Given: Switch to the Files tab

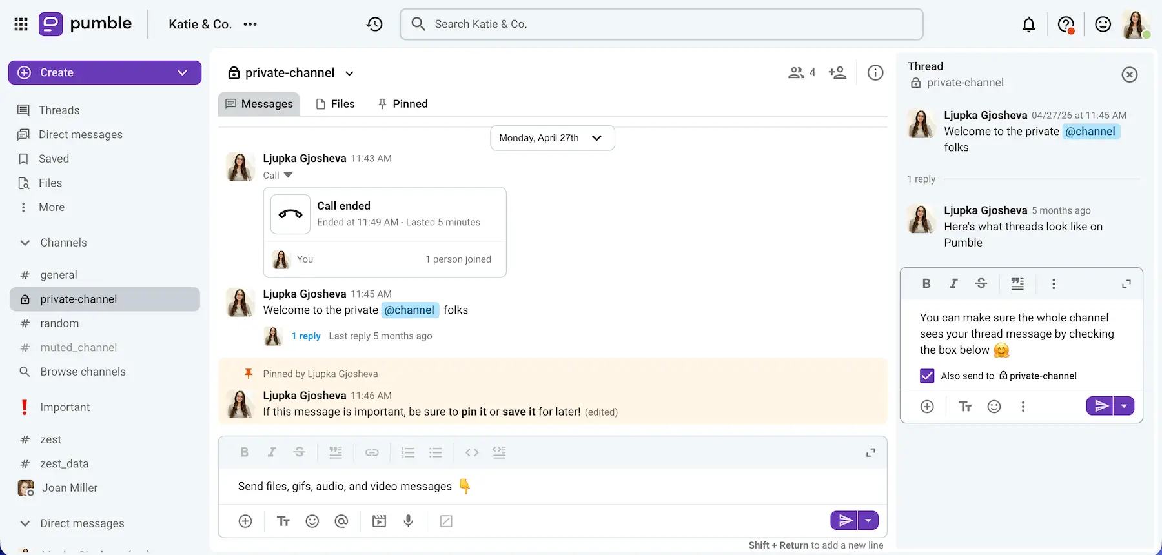Looking at the screenshot, I should 335,104.
